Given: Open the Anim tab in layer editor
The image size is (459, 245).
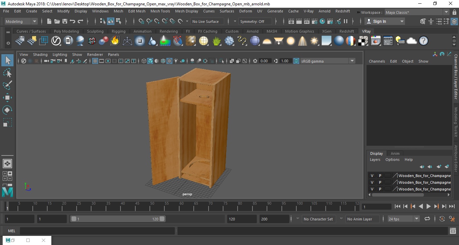Looking at the screenshot, I should click(x=395, y=153).
